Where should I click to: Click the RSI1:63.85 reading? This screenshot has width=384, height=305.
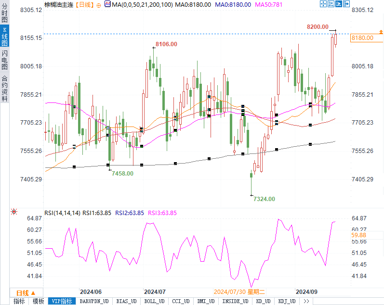97,213
